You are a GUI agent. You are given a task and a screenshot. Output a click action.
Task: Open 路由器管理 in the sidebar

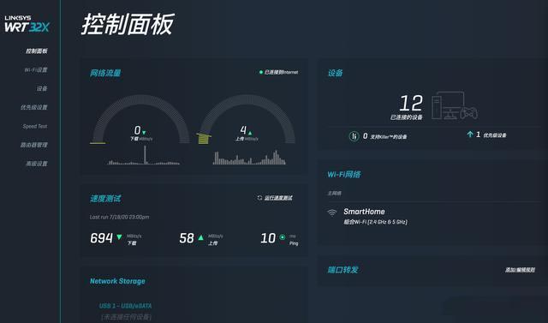34,145
